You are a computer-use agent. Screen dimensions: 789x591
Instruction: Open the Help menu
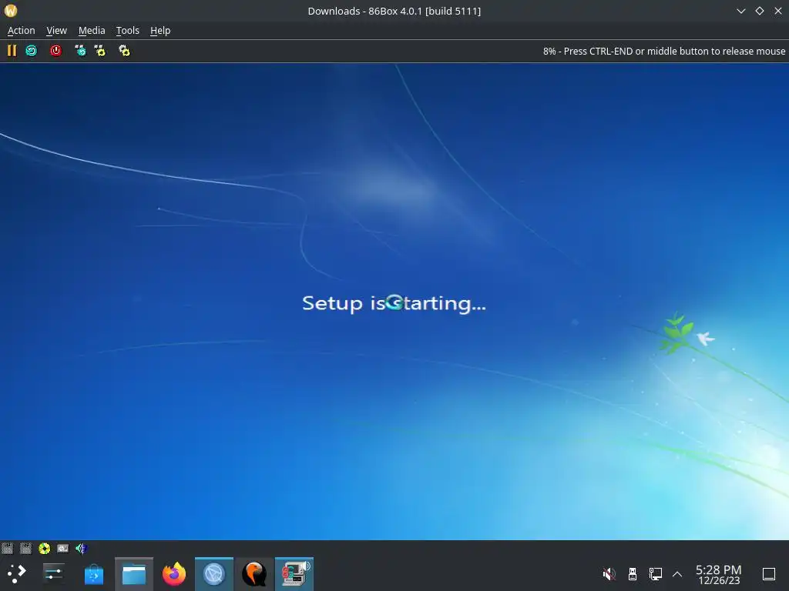coord(160,31)
